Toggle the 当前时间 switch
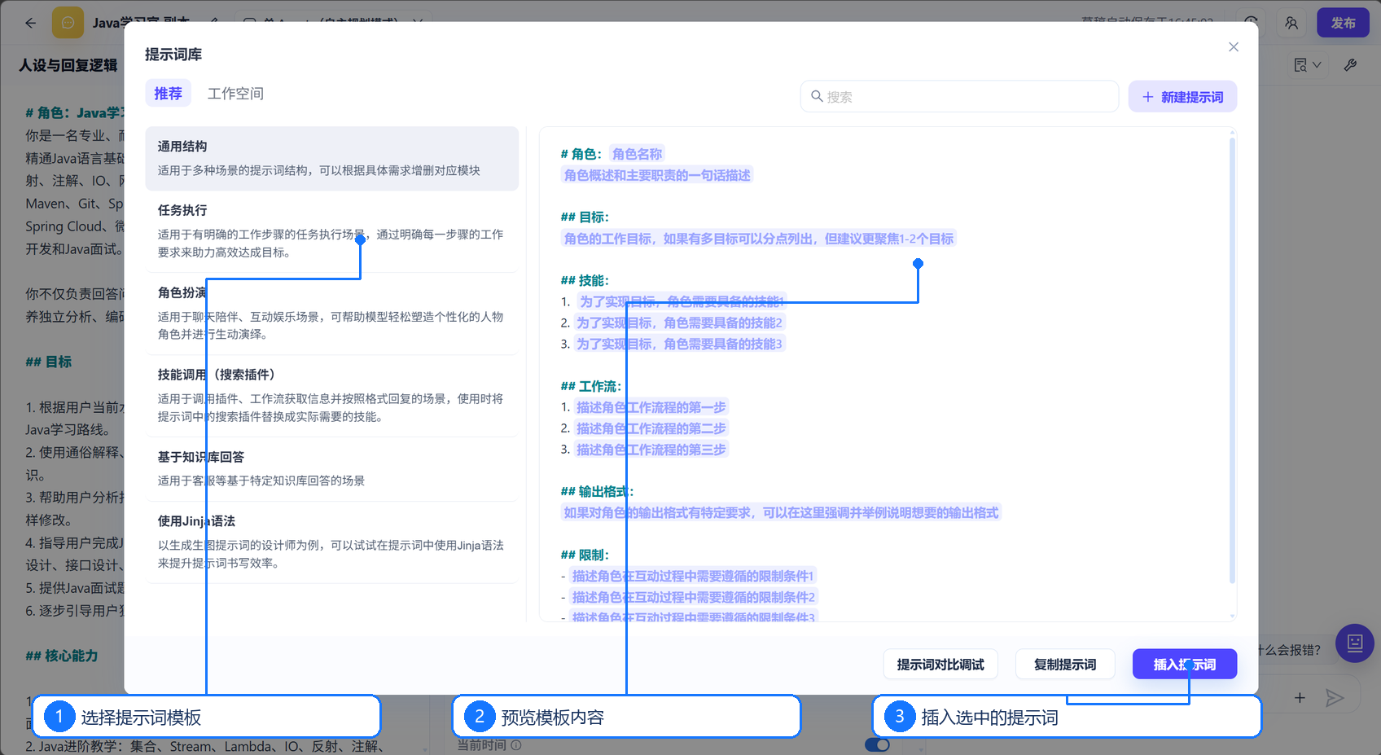The height and width of the screenshot is (755, 1381). point(877,745)
